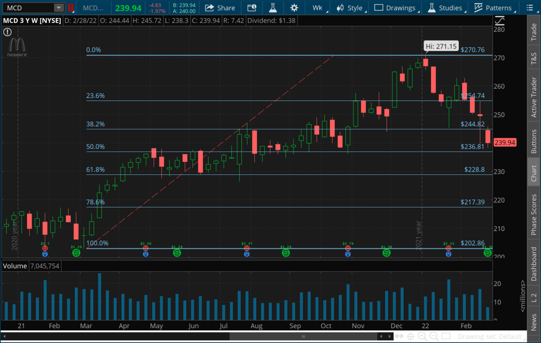Click the price axis scale icon
Image resolution: width=541 pixels, height=343 pixels.
(500, 20)
